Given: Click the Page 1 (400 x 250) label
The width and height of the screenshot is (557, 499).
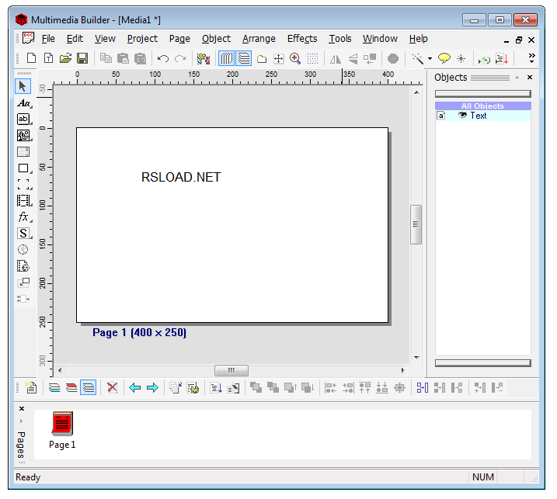Looking at the screenshot, I should click(139, 333).
